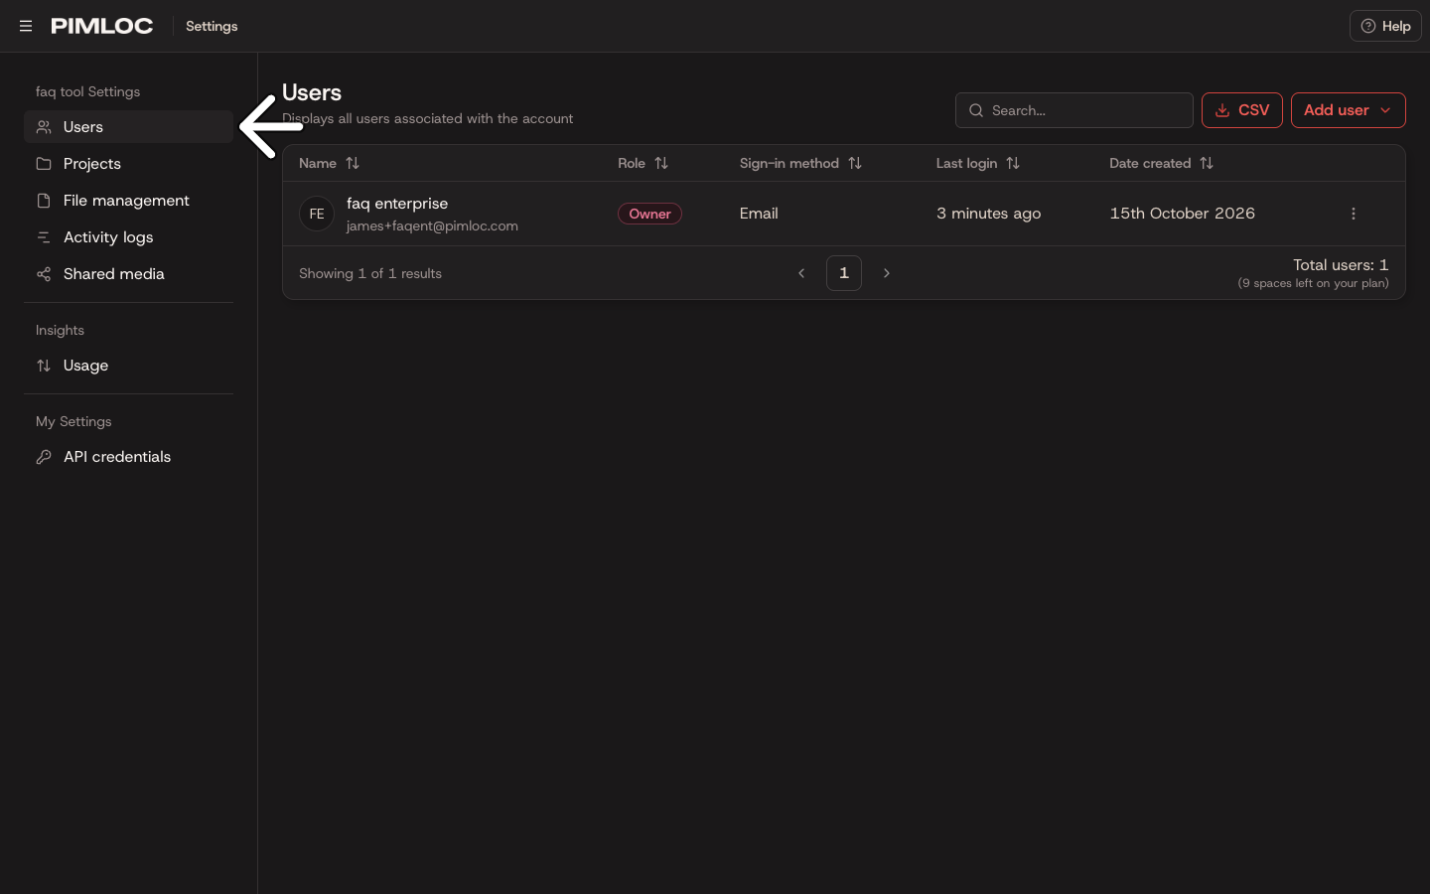Viewport: 1430px width, 894px height.
Task: Export users as CSV
Action: click(1242, 110)
